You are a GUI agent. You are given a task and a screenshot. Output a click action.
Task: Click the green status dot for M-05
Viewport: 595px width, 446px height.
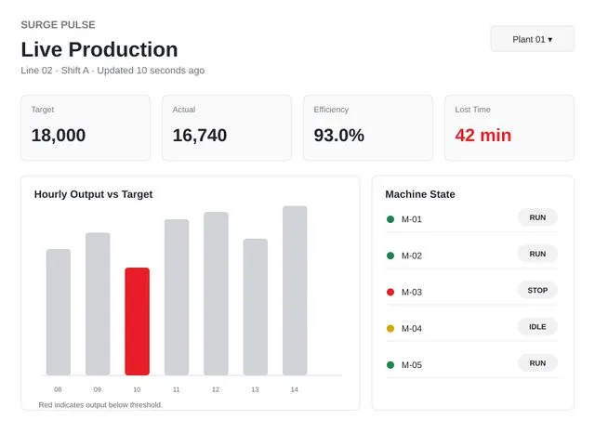point(390,365)
